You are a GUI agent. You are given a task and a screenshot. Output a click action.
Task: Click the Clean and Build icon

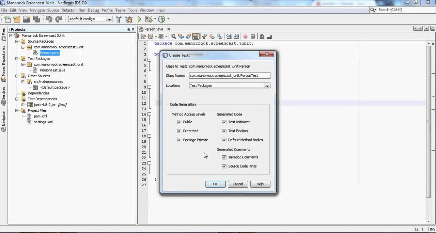[129, 19]
